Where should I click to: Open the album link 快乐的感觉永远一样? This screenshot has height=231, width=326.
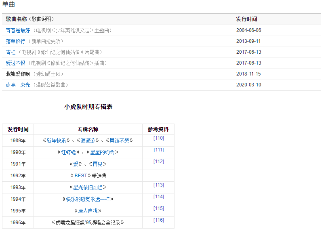pyautogui.click(x=88, y=199)
